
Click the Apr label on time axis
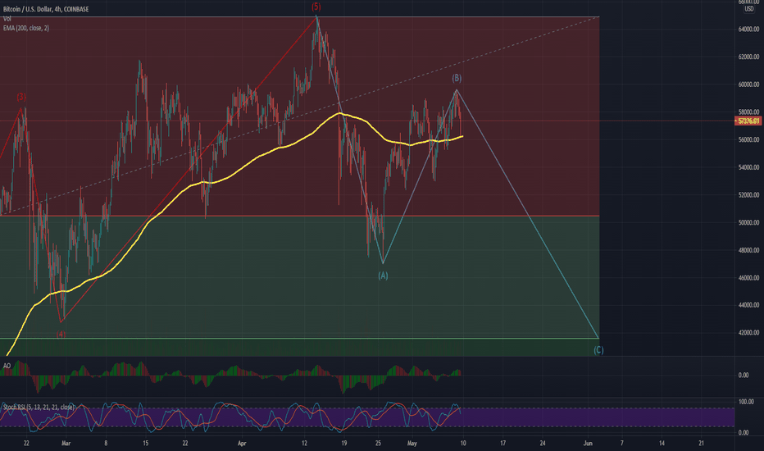(242, 443)
